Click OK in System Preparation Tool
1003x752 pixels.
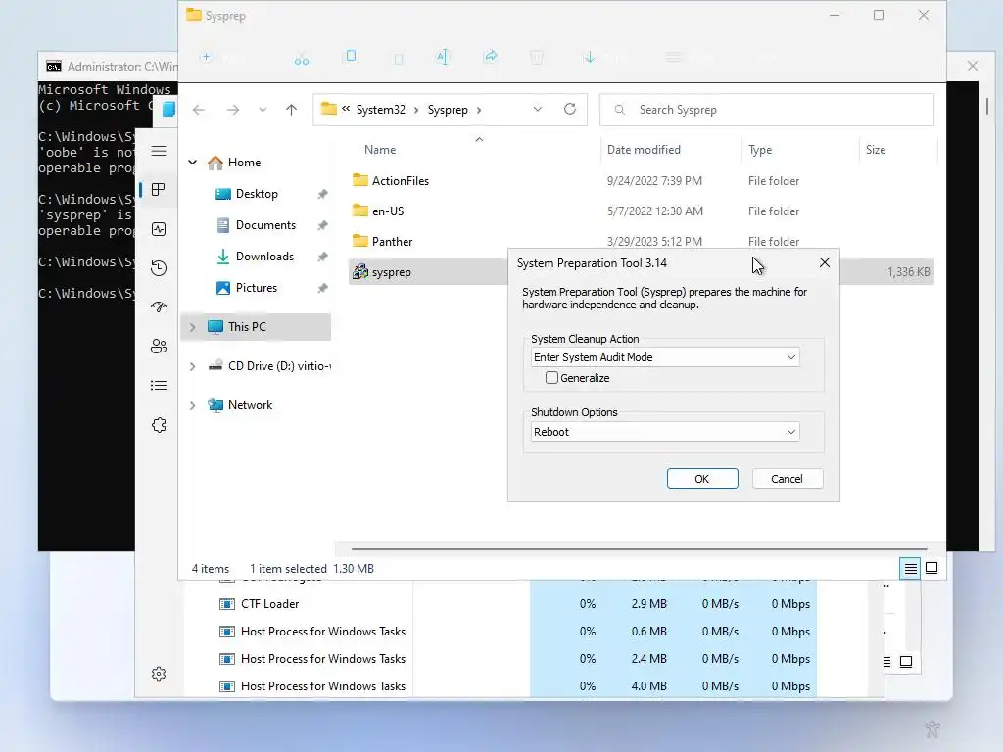tap(702, 478)
